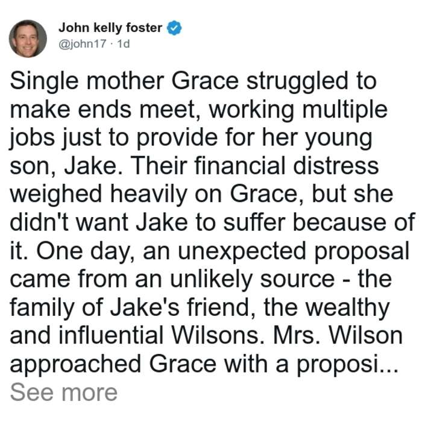The height and width of the screenshot is (422, 422).
Task: Click the word "approached" in the last line
Action: click(x=75, y=365)
